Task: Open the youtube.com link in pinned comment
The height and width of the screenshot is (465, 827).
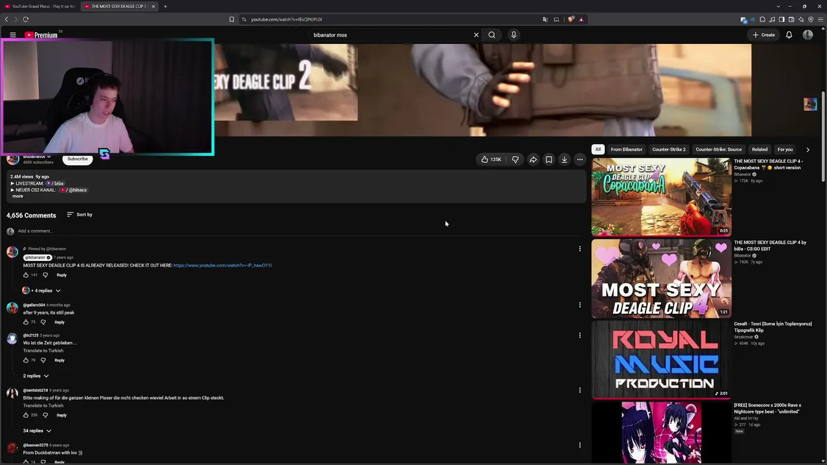Action: coord(222,265)
